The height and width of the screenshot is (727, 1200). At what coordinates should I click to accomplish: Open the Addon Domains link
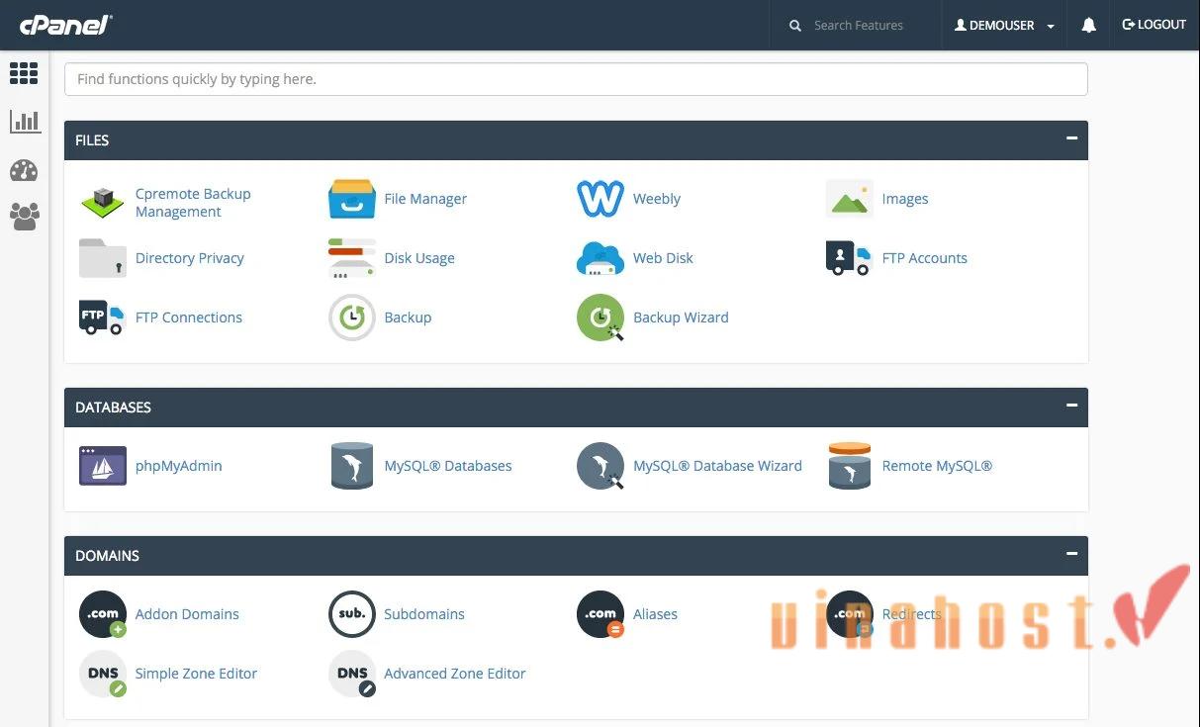coord(187,614)
